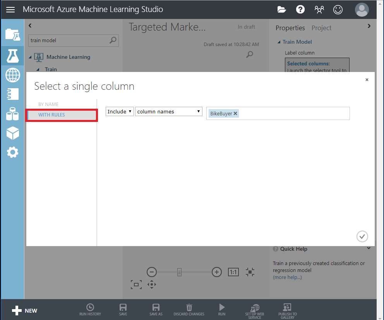This screenshot has height=320, width=384.
Task: Open the Web Services globe icon
Action: [12, 75]
